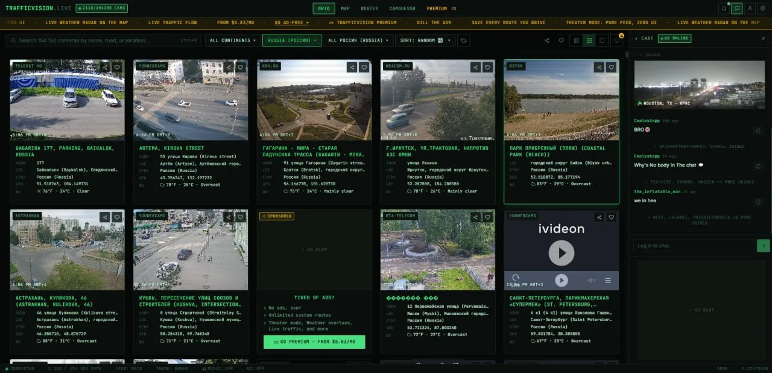The height and width of the screenshot is (373, 772).
Task: Open the settings gear icon
Action: click(x=762, y=8)
